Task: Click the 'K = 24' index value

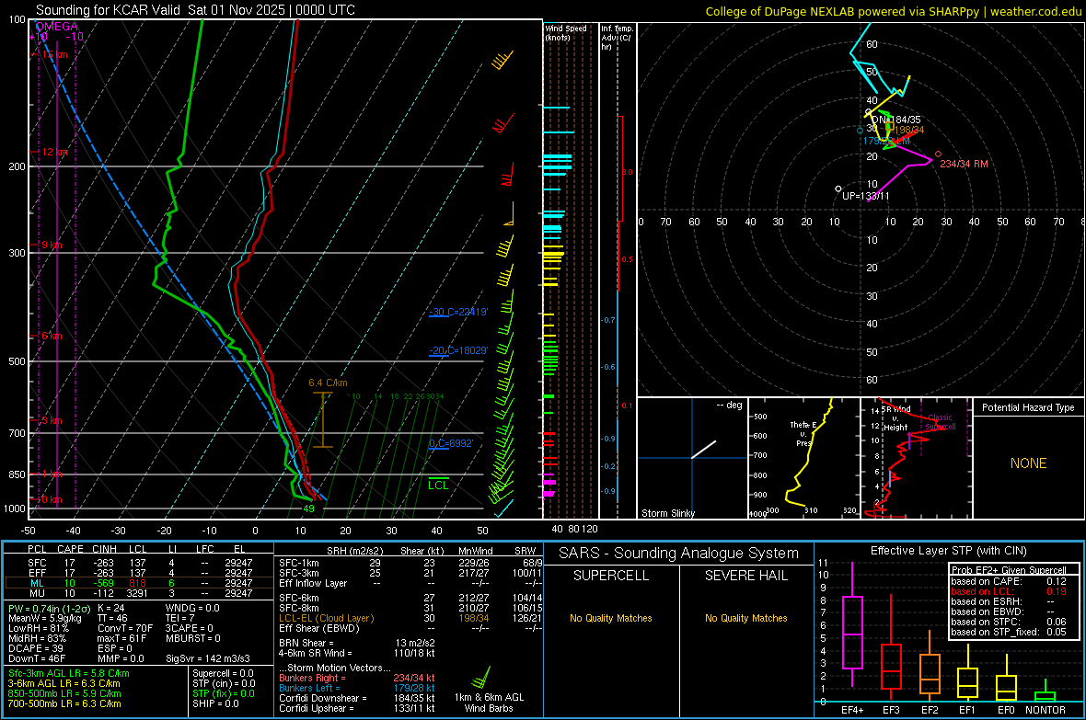Action: pyautogui.click(x=111, y=609)
